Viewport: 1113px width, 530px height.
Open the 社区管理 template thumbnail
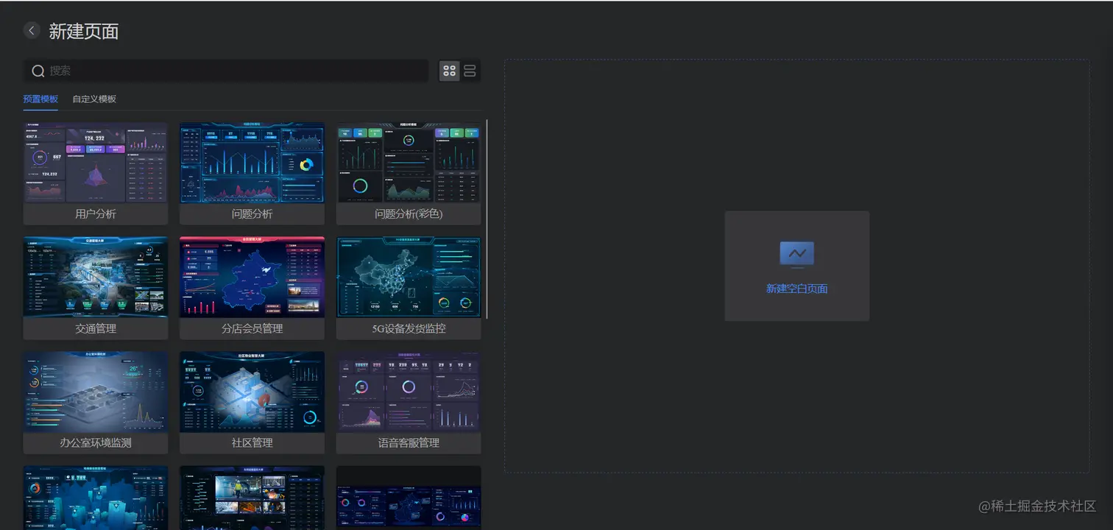click(x=252, y=392)
